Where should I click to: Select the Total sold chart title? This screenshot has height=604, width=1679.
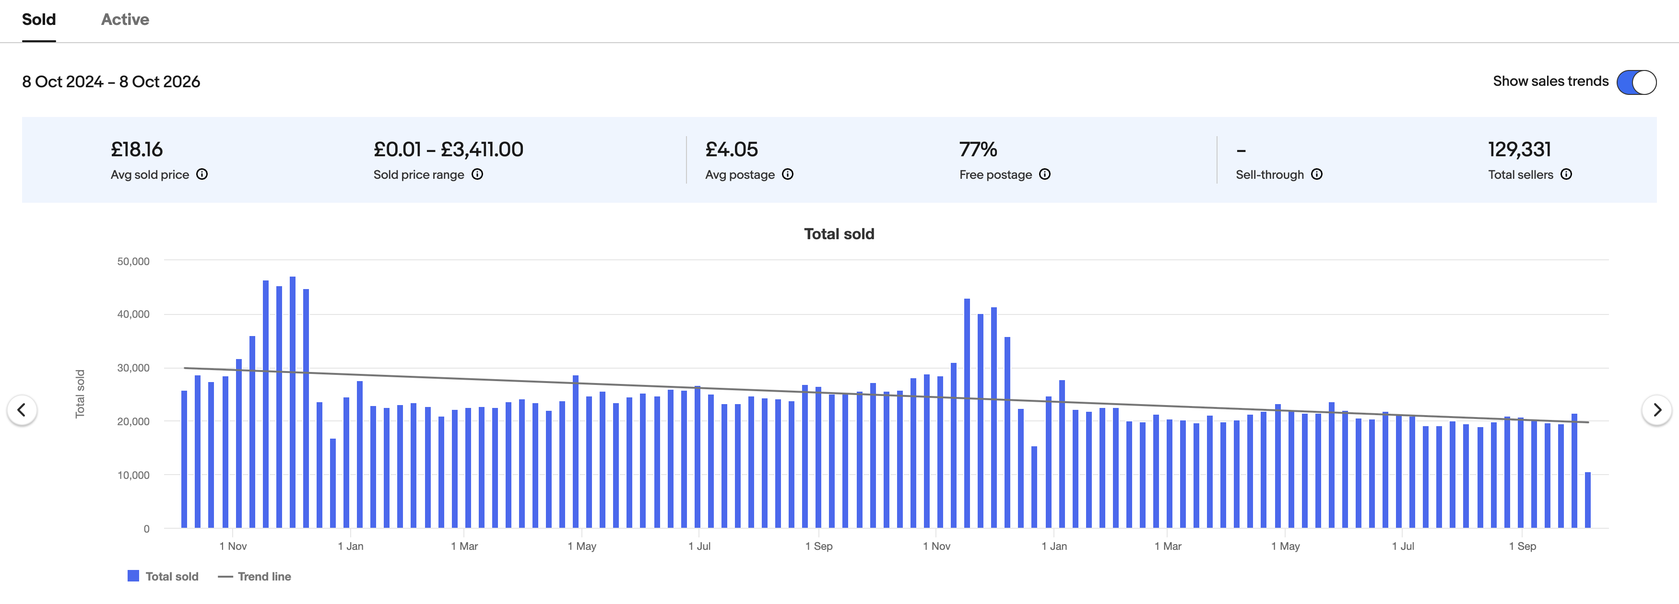click(x=839, y=234)
